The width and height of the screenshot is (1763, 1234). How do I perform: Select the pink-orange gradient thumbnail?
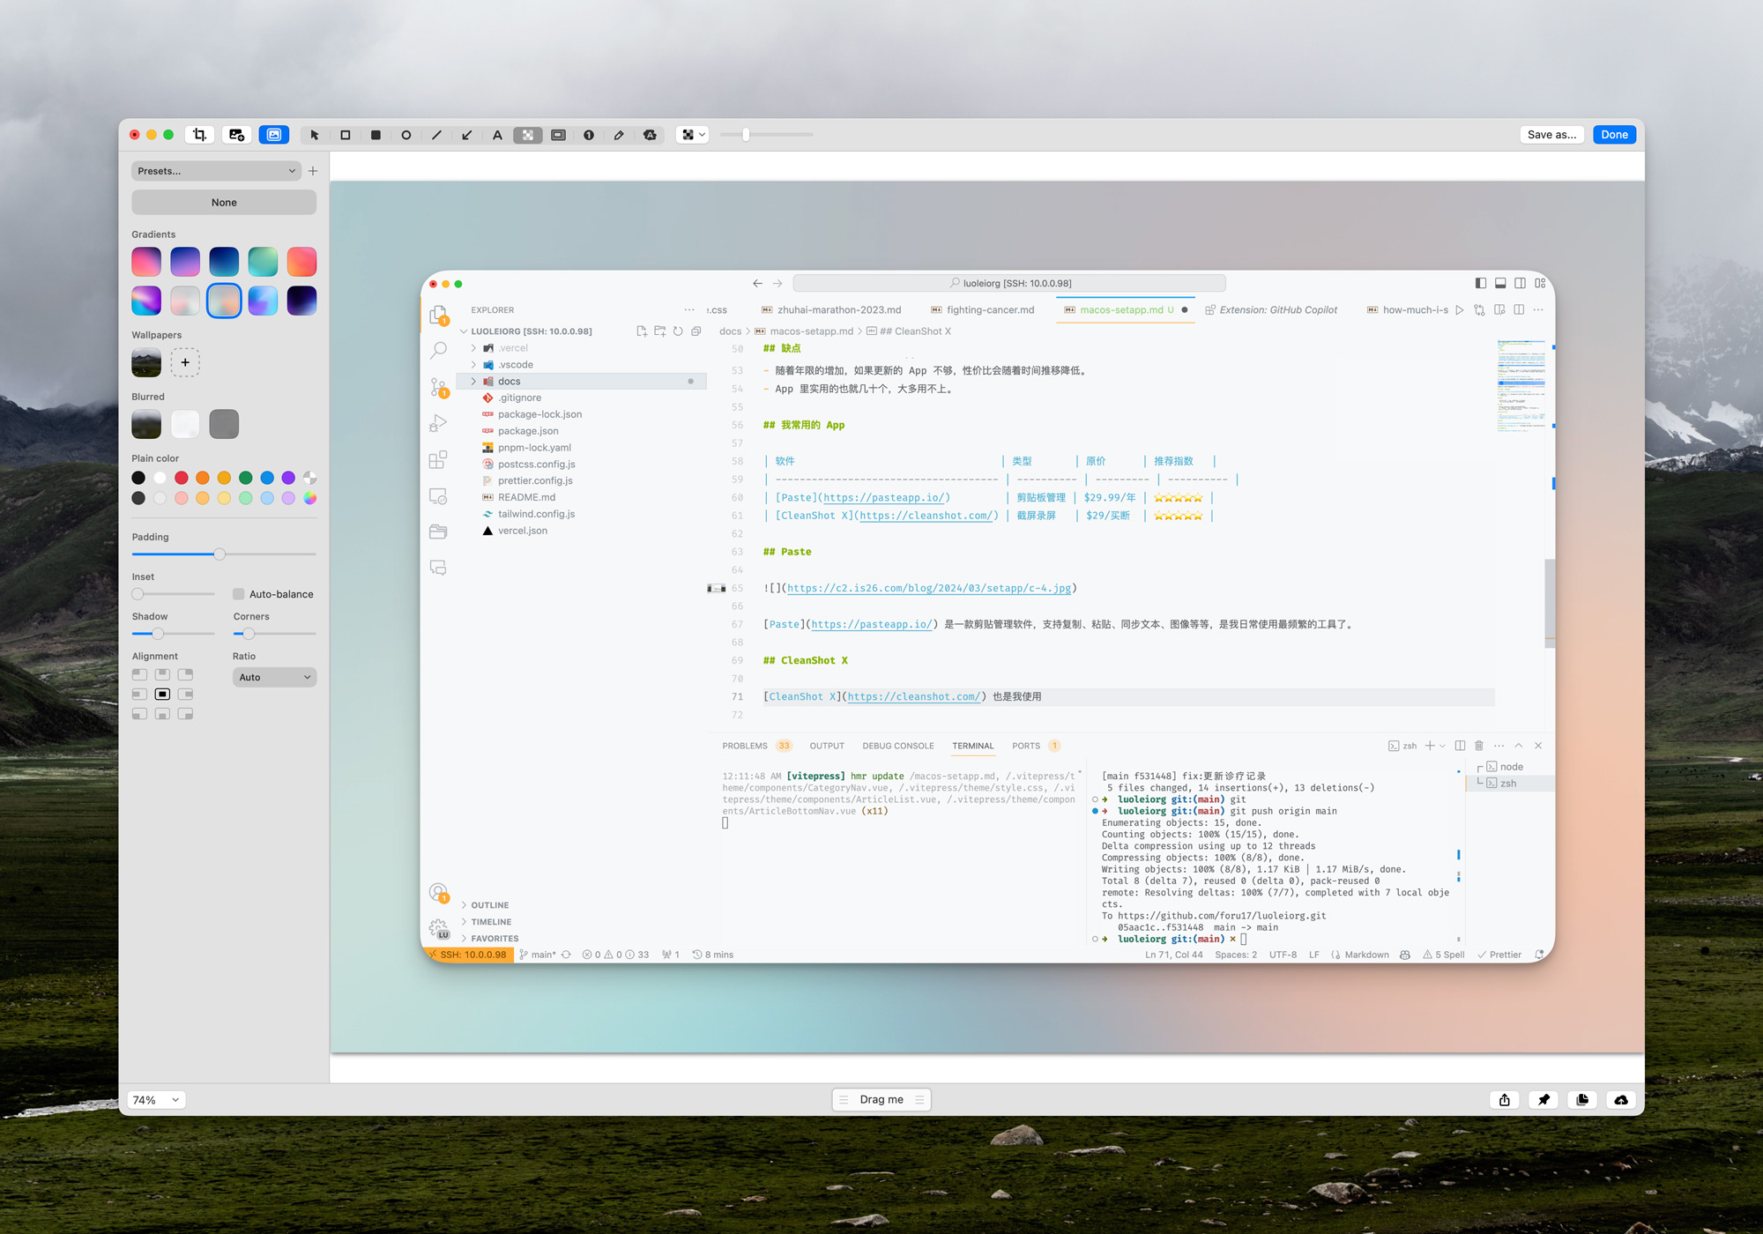pyautogui.click(x=301, y=262)
